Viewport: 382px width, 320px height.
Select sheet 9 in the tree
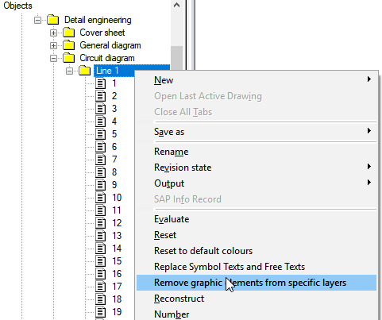point(114,185)
